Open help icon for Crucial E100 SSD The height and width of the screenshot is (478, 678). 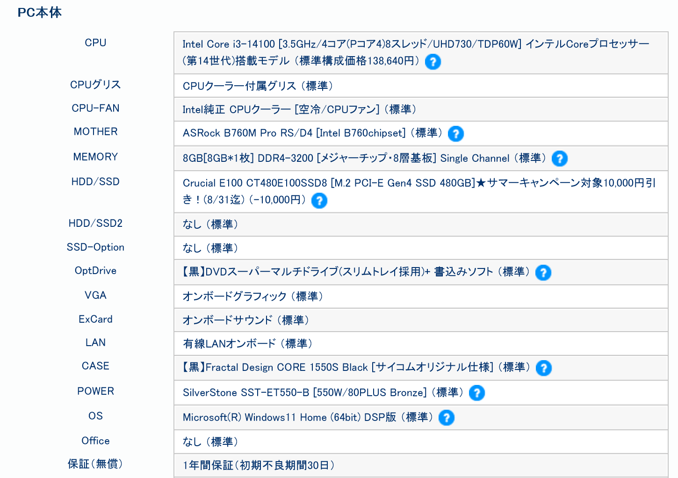click(x=319, y=201)
